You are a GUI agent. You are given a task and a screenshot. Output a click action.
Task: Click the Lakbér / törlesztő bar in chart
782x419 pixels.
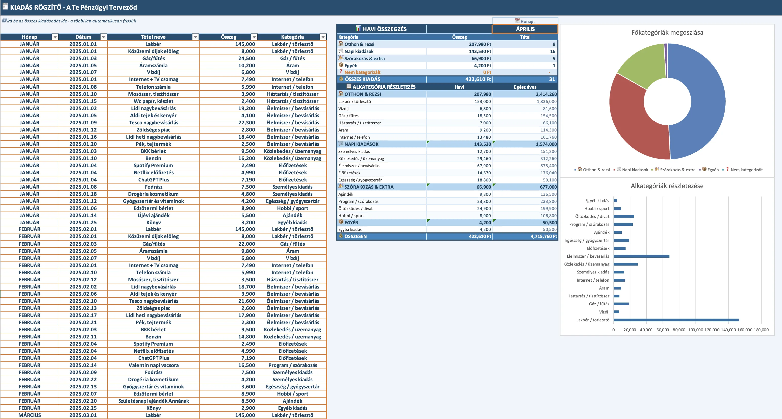676,320
